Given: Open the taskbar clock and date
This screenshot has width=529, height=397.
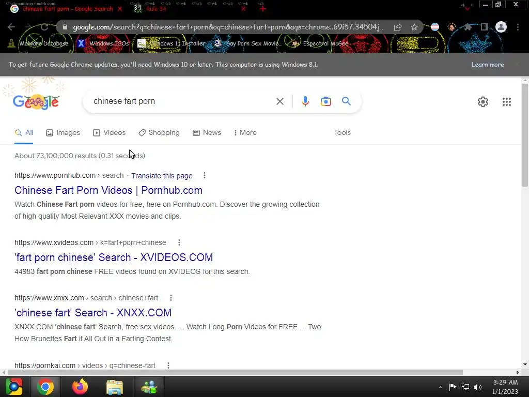Looking at the screenshot, I should [505, 387].
